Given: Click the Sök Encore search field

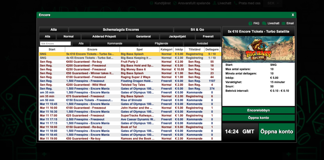Looking at the screenshot, I should [55, 43].
